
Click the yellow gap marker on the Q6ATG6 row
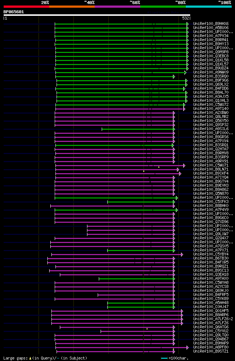(147, 329)
